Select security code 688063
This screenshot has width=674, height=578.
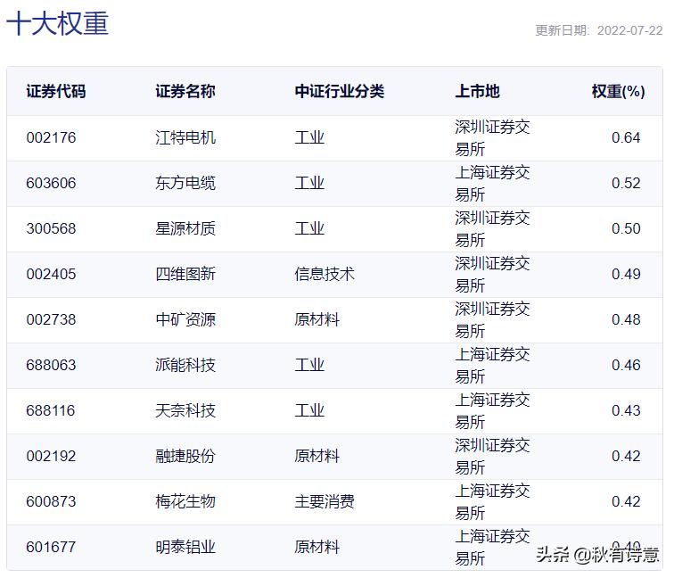(51, 366)
